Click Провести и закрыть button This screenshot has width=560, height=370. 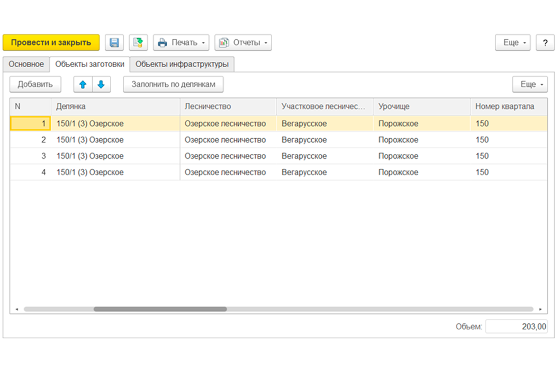tap(51, 42)
